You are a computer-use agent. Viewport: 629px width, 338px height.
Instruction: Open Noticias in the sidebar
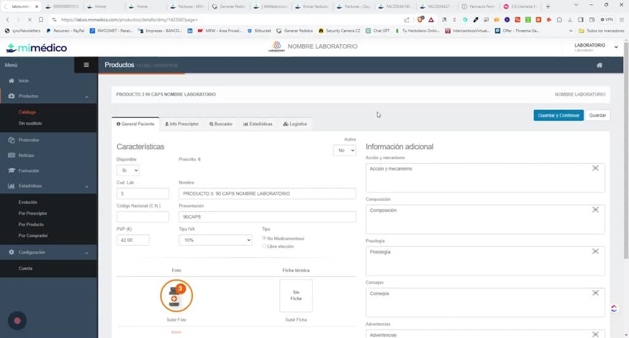pos(26,155)
